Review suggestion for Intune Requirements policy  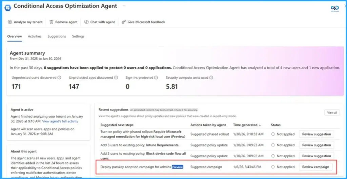[x=317, y=145]
